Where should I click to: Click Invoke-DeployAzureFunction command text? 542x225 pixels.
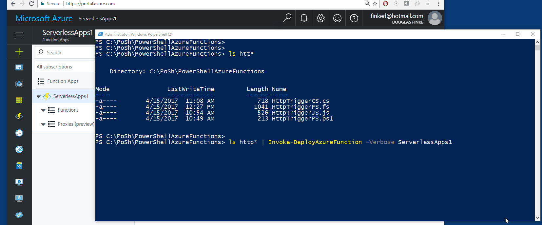coord(315,142)
